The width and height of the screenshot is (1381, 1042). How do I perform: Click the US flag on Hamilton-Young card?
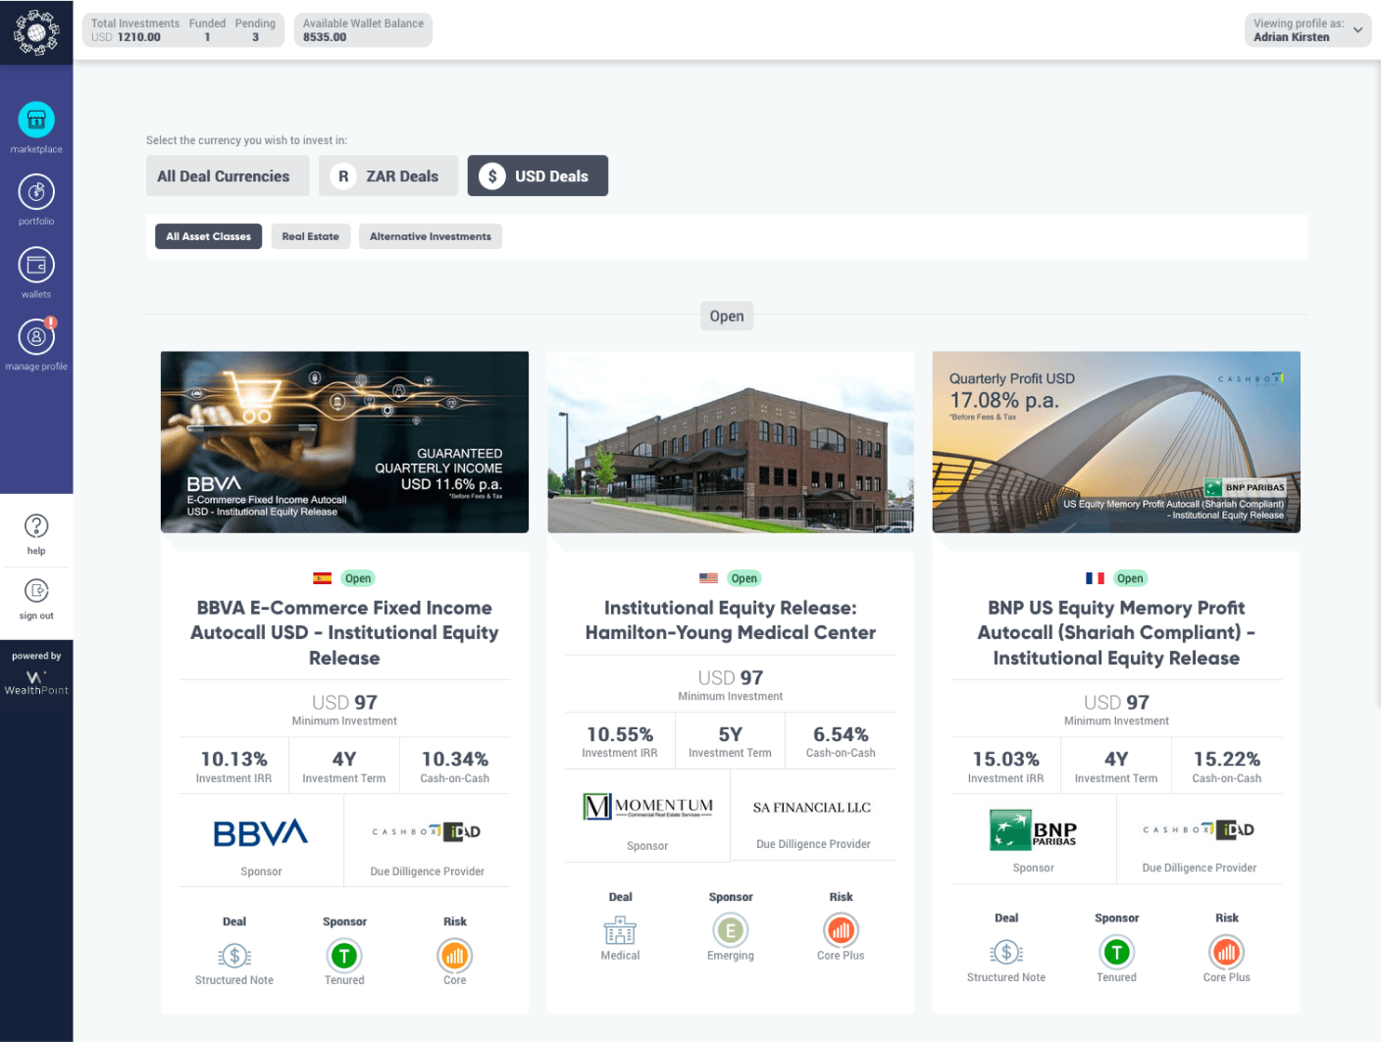pos(708,578)
